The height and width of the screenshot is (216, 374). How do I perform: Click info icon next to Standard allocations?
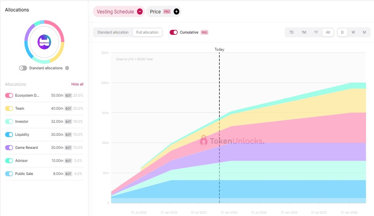(67, 68)
